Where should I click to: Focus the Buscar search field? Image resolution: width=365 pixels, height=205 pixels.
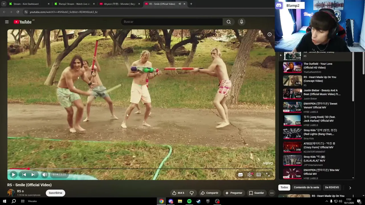click(x=172, y=22)
